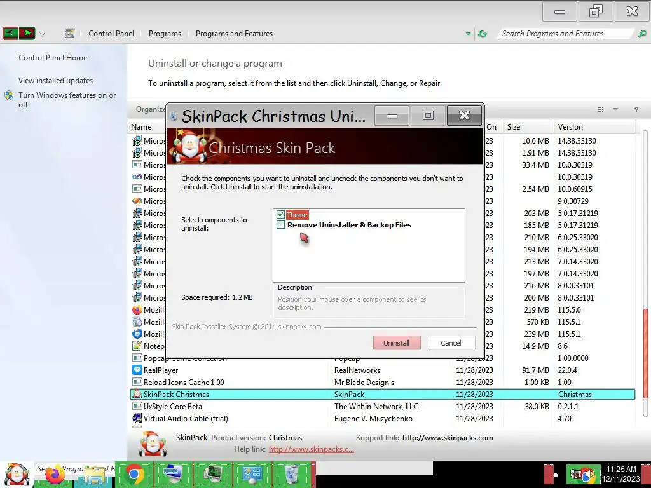The height and width of the screenshot is (488, 651).
Task: Click the Programs and Features breadcrumb
Action: click(234, 34)
